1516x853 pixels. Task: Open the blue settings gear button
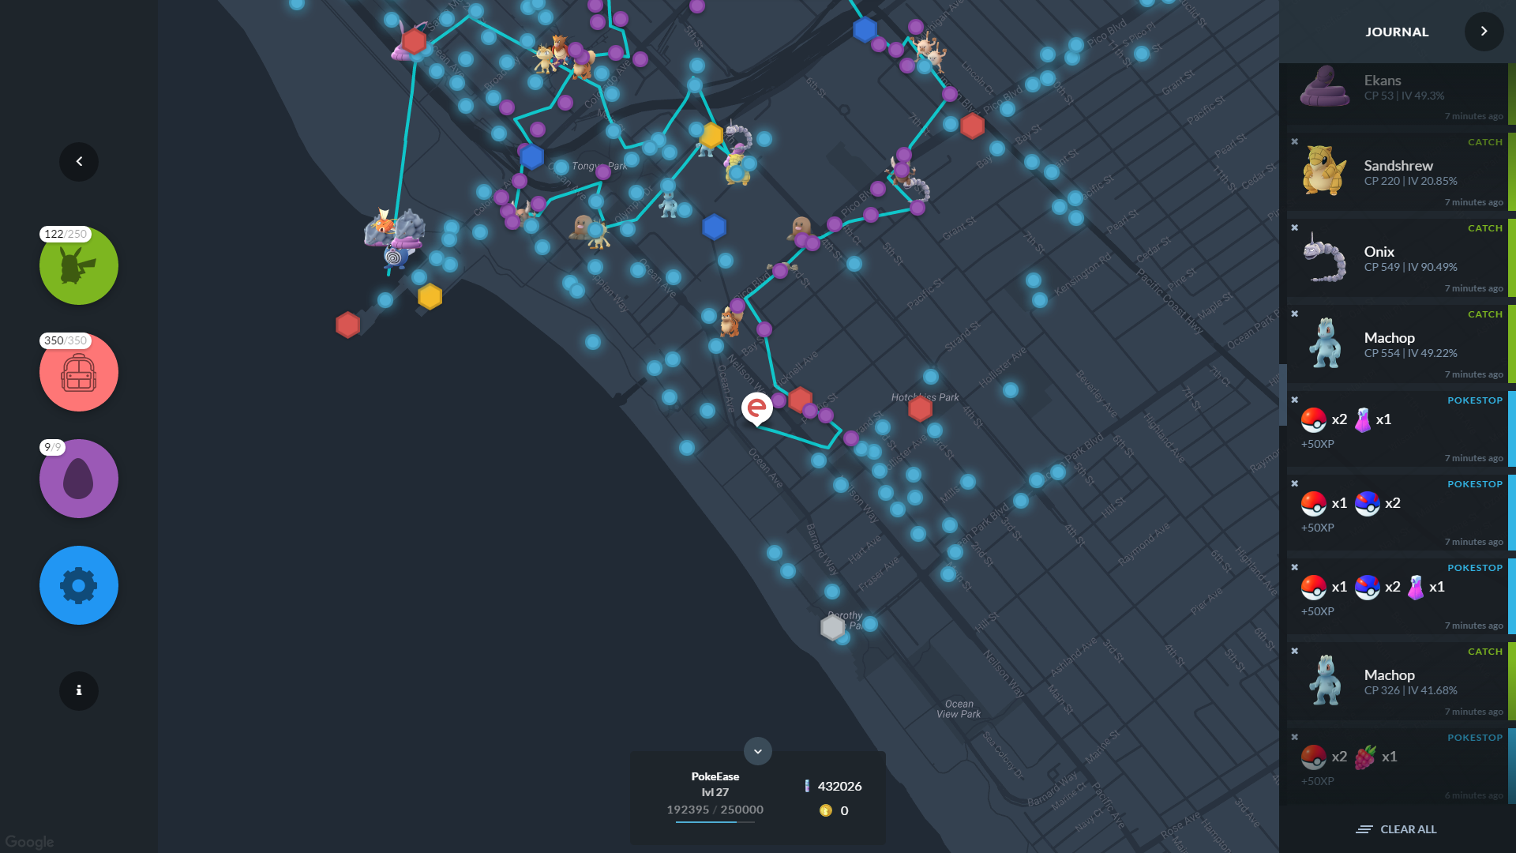pos(79,585)
